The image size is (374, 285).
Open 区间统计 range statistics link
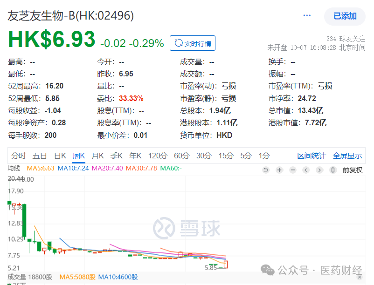point(312,156)
